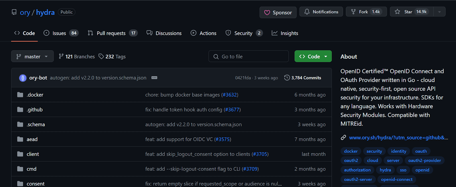
Task: Sponsor the ory project
Action: [x=278, y=13]
